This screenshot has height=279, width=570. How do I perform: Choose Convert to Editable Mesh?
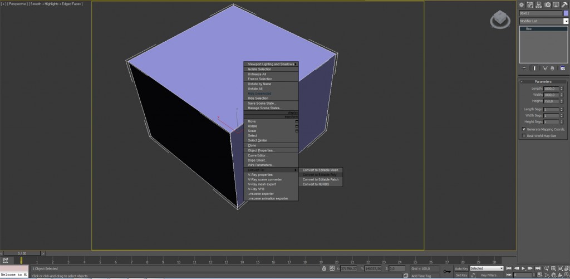(321, 170)
